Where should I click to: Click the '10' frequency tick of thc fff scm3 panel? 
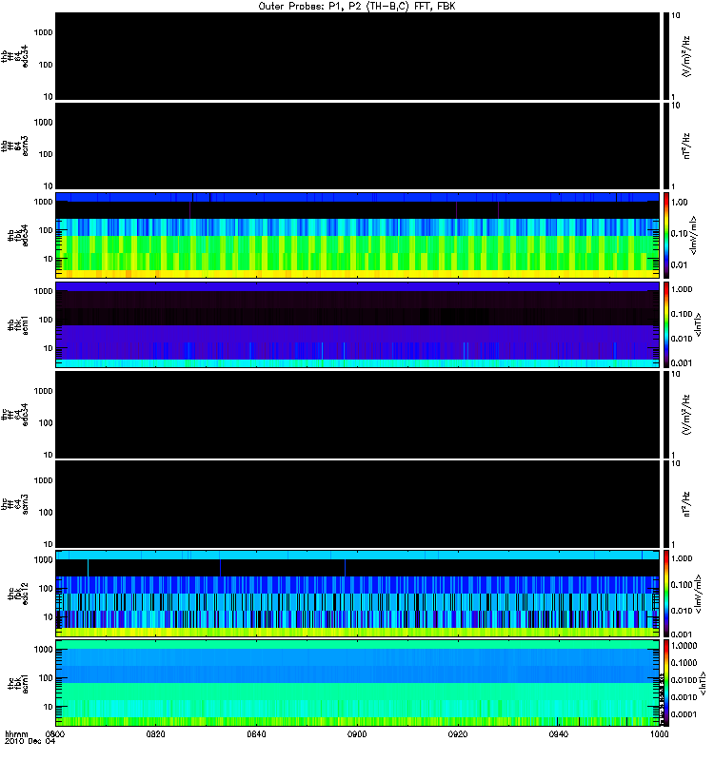[x=49, y=544]
